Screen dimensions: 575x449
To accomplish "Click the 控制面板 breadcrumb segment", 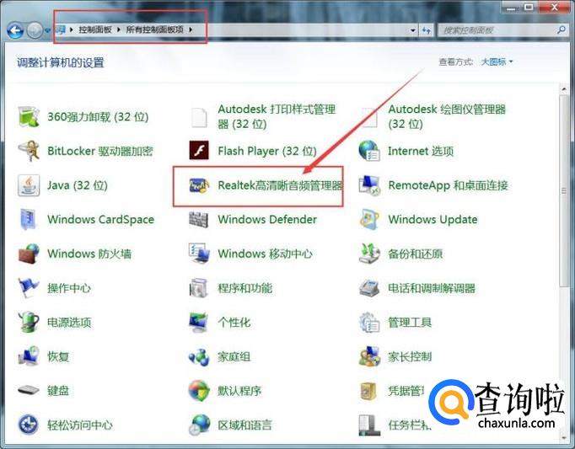I will 95,29.
